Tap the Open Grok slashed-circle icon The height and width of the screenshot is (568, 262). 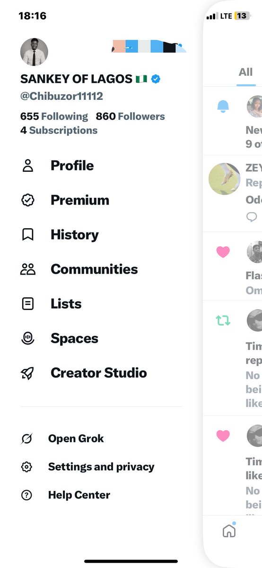click(26, 439)
